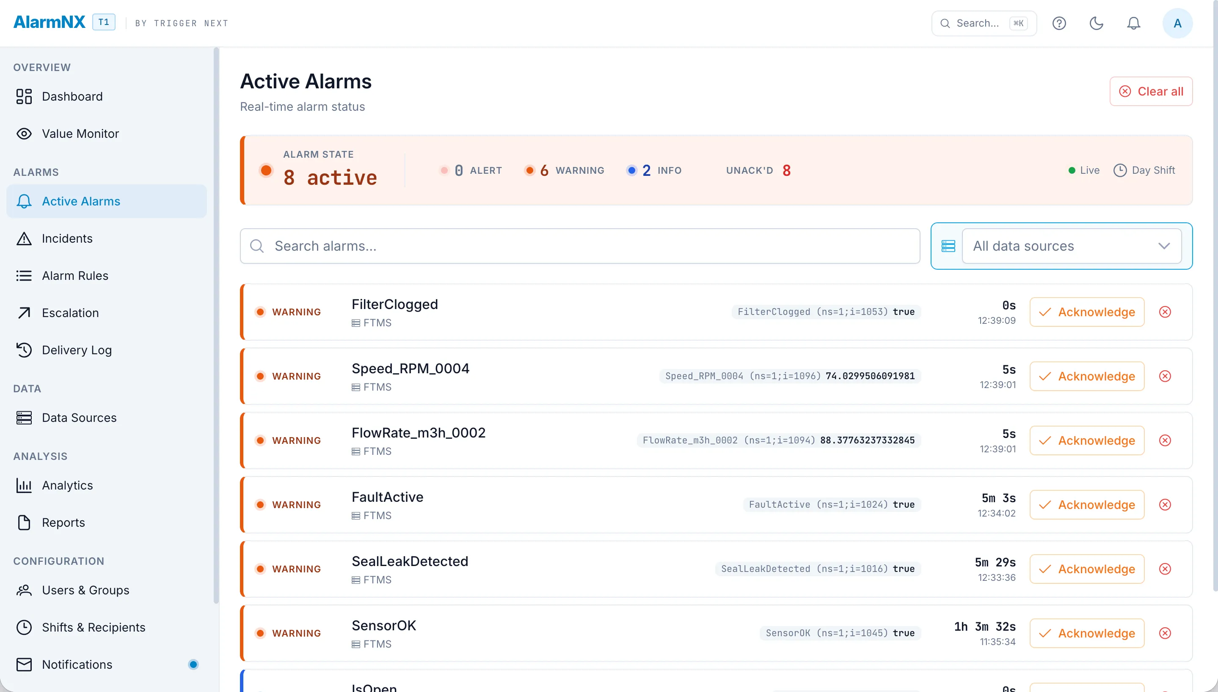Click FTMS source under FilterClogged
This screenshot has width=1218, height=692.
pos(372,323)
